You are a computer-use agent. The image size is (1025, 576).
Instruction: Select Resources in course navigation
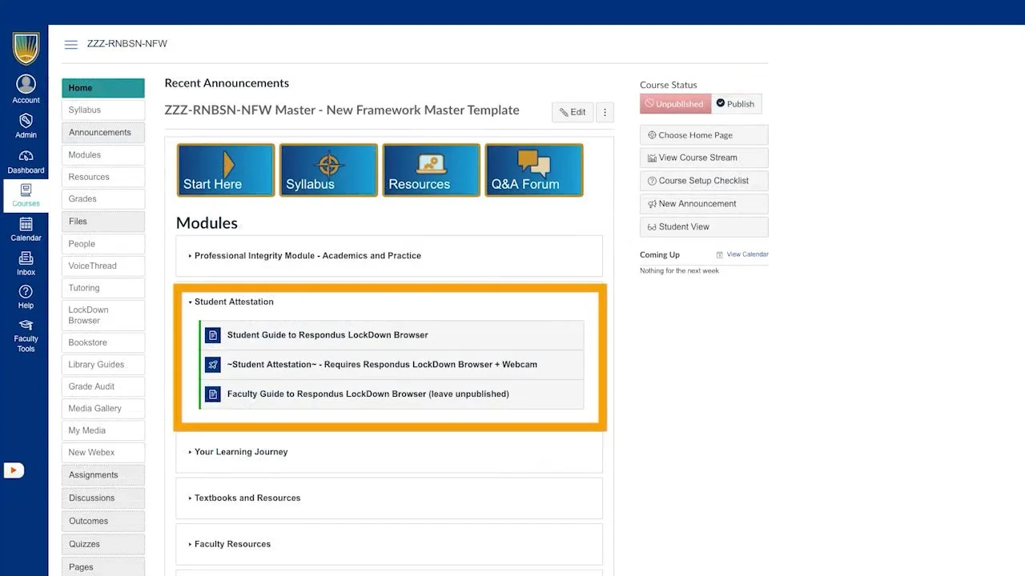point(103,178)
